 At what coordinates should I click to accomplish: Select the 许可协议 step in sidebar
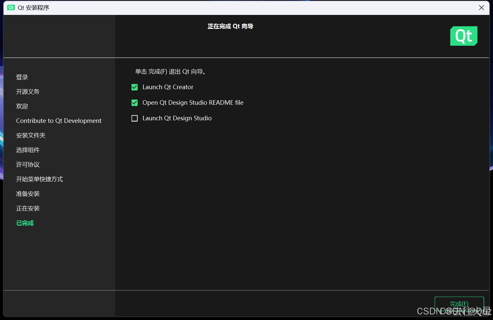tap(28, 165)
